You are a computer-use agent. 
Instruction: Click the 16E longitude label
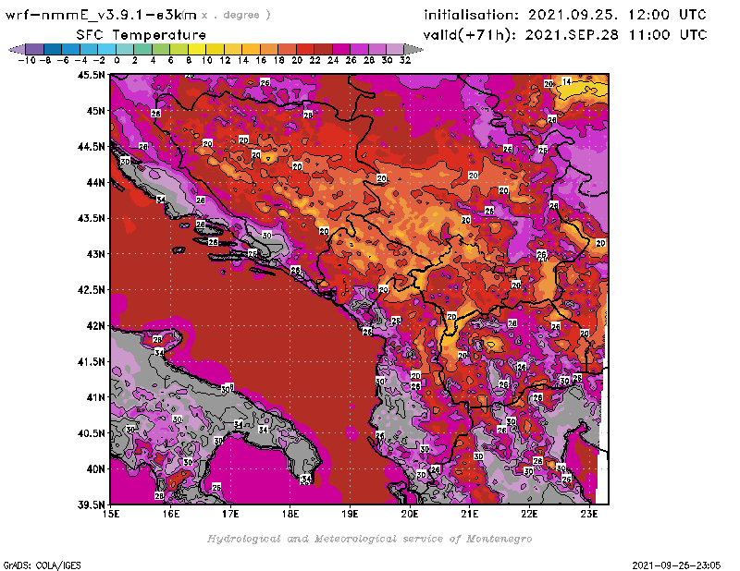(x=171, y=514)
